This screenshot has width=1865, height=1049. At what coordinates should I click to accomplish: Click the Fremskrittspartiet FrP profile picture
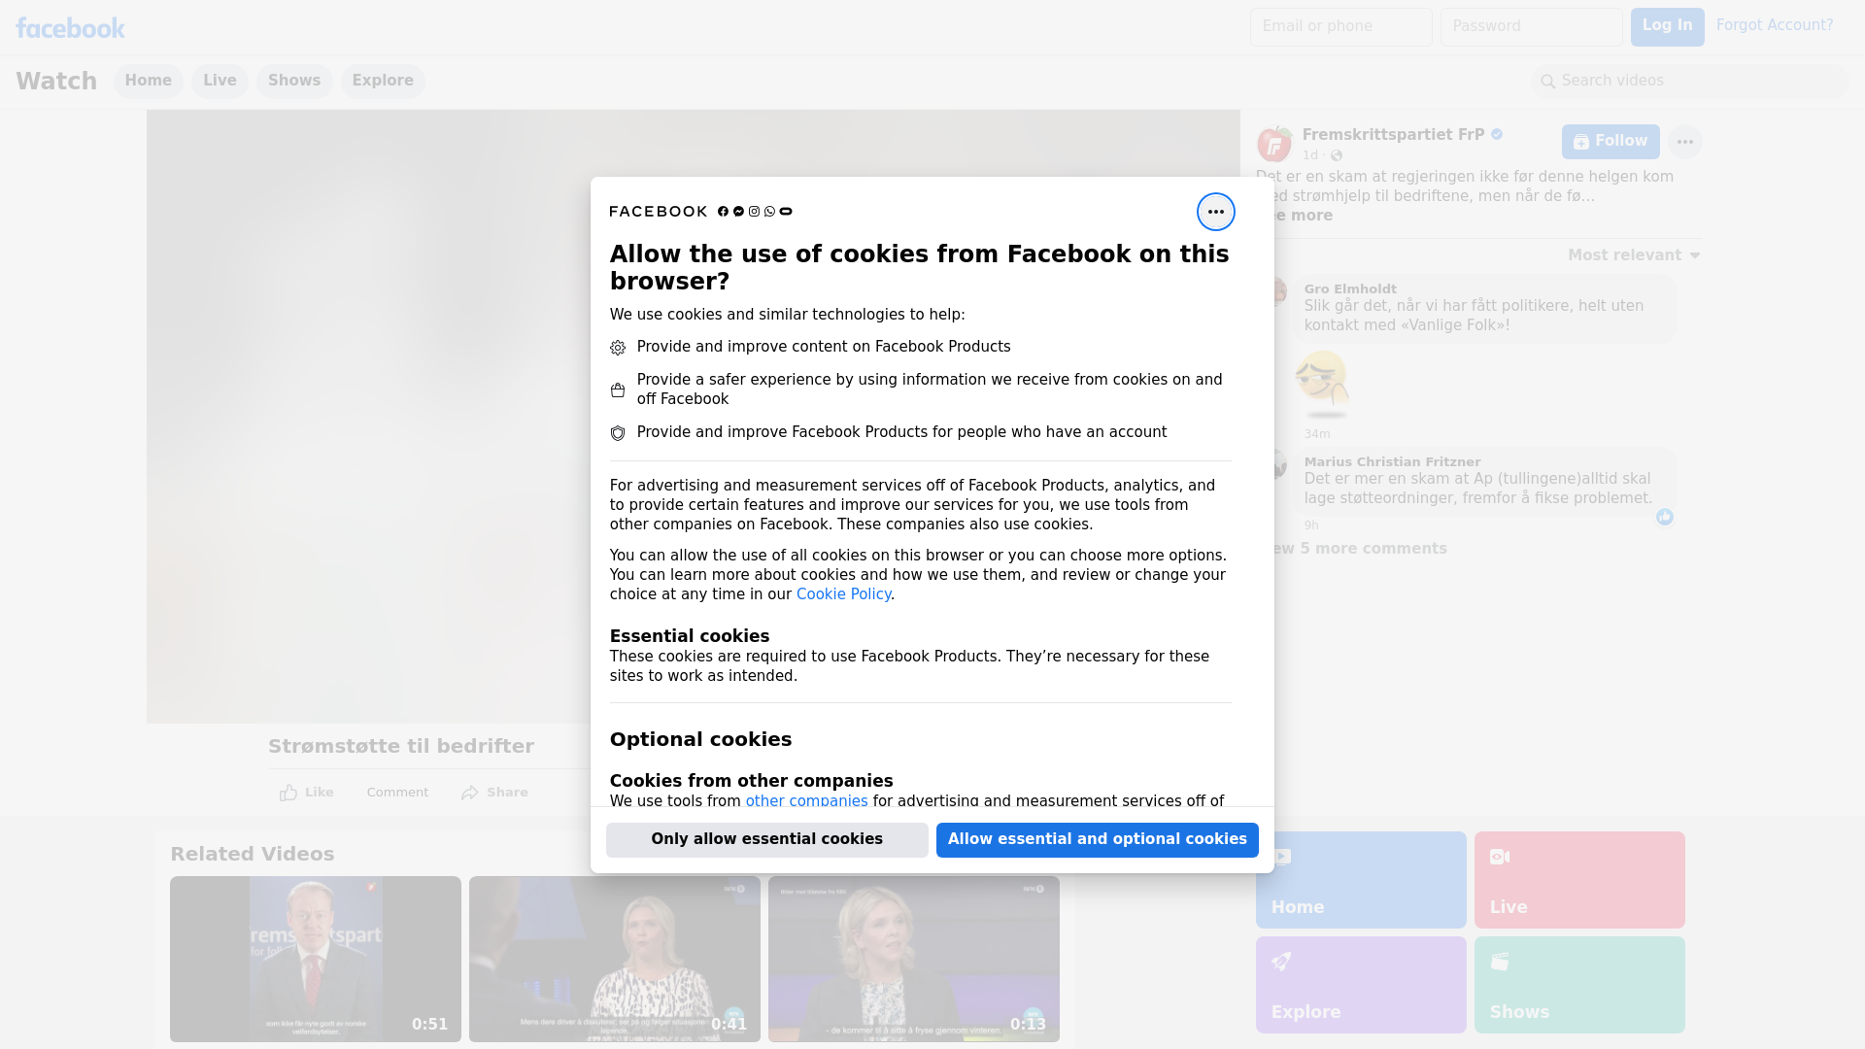1273,144
